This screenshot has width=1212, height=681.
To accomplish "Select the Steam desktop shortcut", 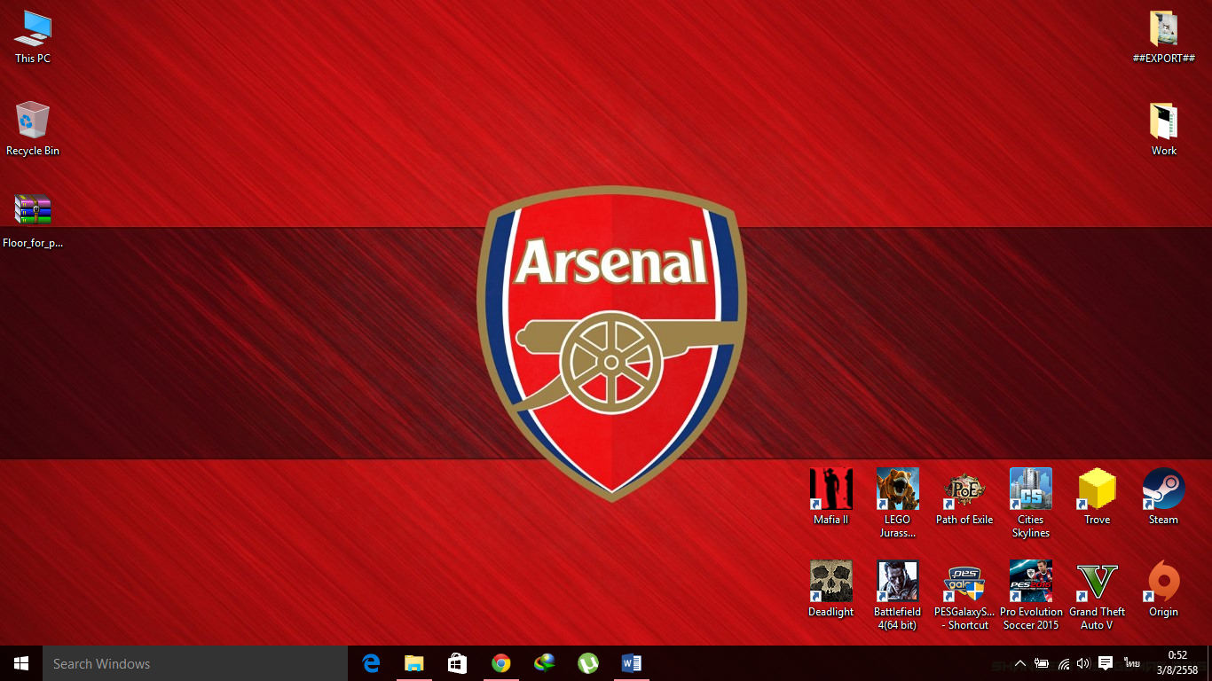I will coord(1163,497).
